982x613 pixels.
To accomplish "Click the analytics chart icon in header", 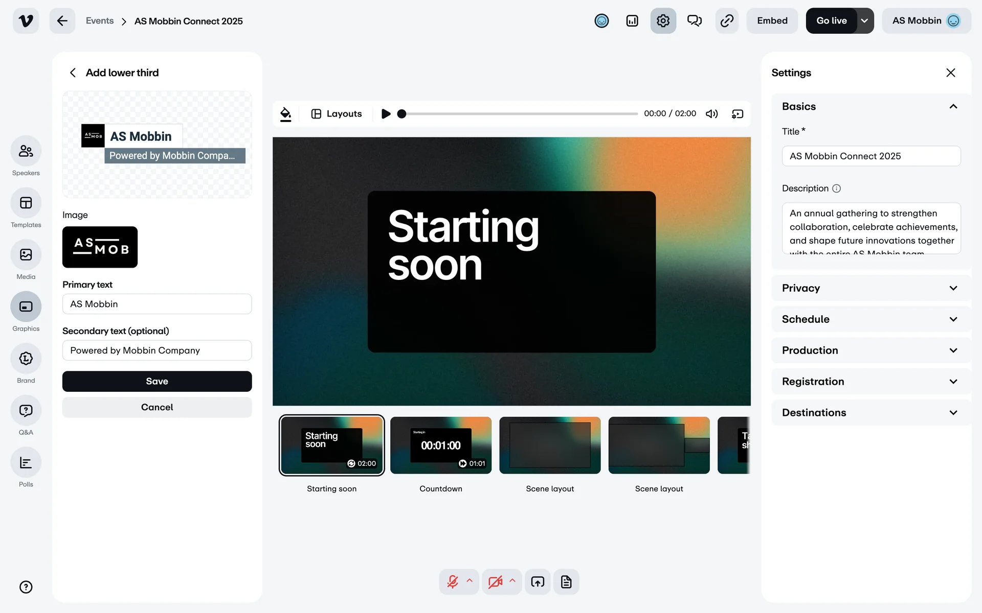I will [x=632, y=21].
